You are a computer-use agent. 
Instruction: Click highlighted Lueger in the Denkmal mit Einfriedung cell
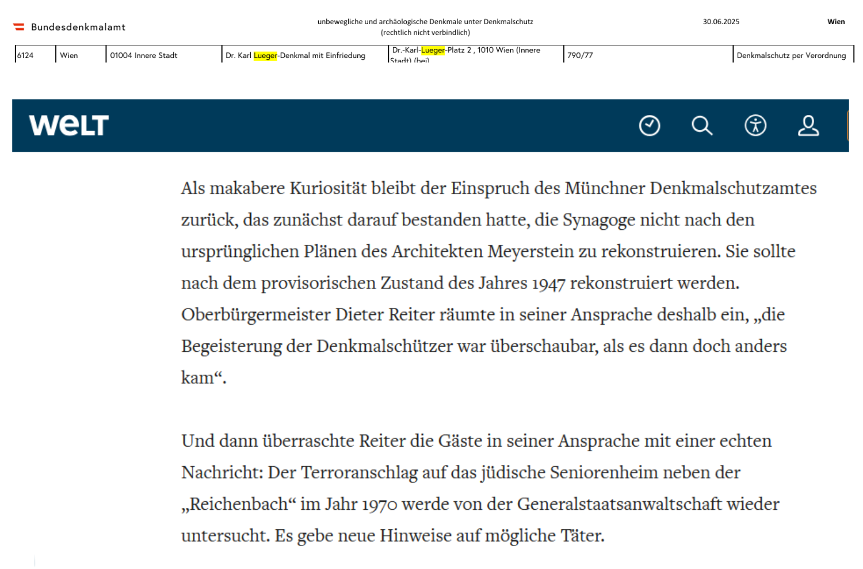tap(265, 56)
